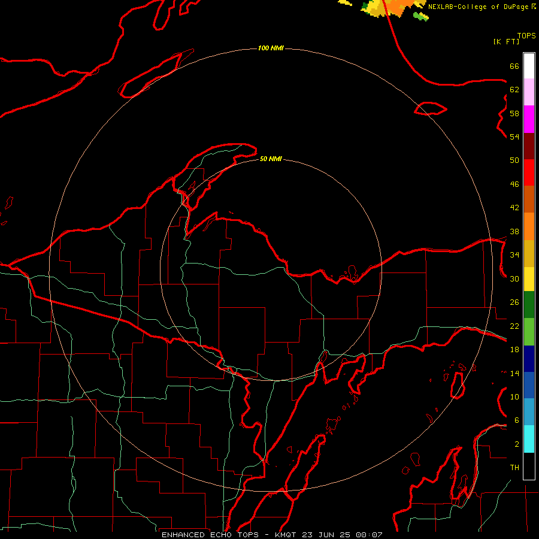Select the dark green legend swatch
This screenshot has height=539, width=539.
529,305
